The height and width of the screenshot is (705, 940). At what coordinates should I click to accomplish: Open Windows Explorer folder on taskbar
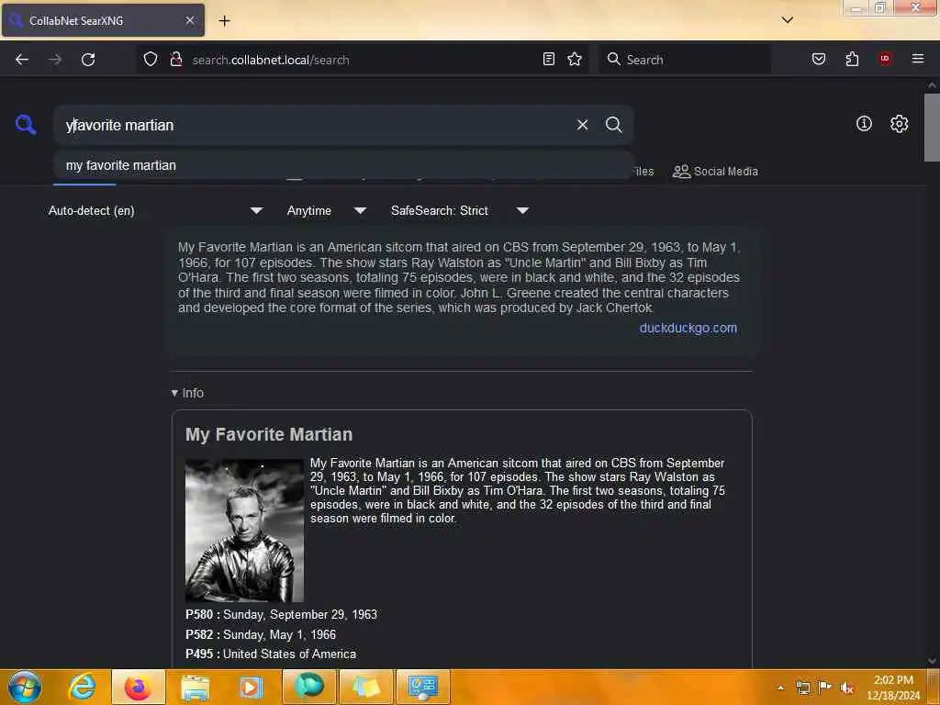tap(196, 687)
